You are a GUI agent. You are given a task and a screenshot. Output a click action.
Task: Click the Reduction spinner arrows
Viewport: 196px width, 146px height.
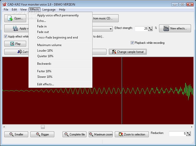[x=188, y=134]
